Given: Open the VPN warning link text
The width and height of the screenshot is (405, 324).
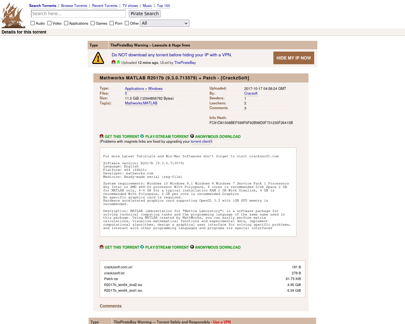Looking at the screenshot, I should 172,55.
